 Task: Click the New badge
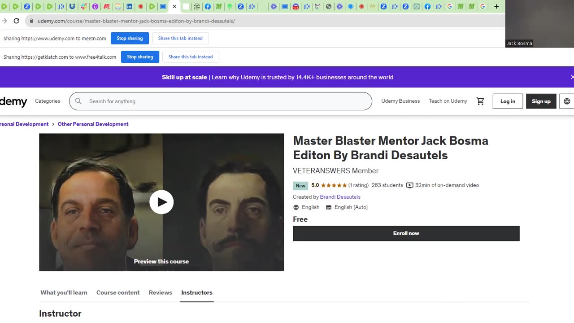click(x=300, y=186)
